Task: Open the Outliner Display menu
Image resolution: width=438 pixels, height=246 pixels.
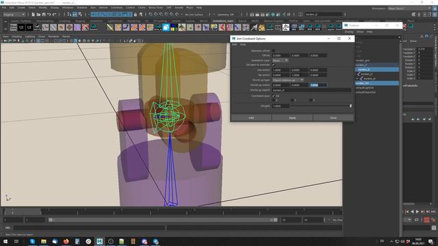Action: tap(349, 32)
